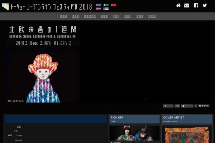Click the 4008 like count badge
The height and width of the screenshot is (143, 215).
coord(177,106)
